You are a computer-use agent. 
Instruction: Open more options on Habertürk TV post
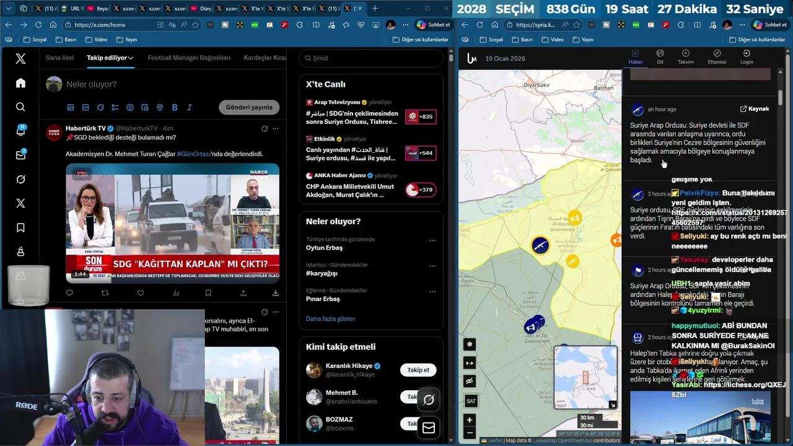click(276, 128)
